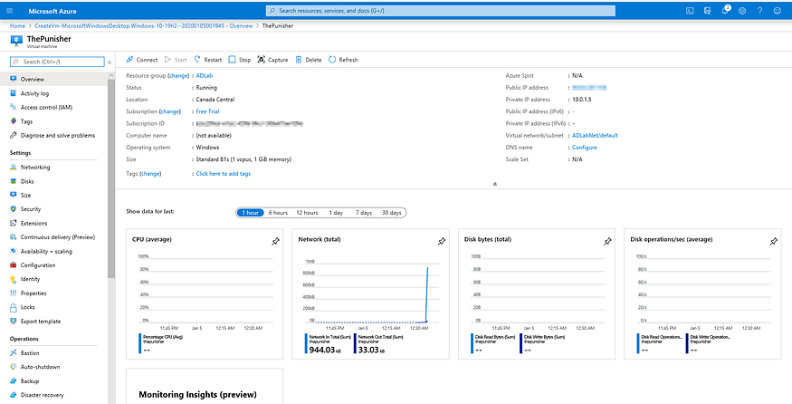792x404 pixels.
Task: Open Cloud Shell from the top bar
Action: click(690, 10)
